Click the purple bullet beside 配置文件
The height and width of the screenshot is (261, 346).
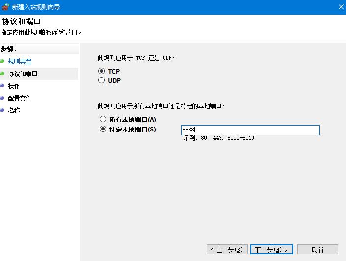click(x=2, y=98)
